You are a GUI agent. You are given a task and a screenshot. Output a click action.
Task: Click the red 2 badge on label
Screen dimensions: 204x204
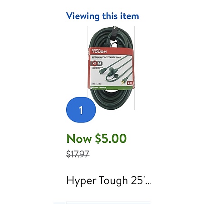(130, 83)
